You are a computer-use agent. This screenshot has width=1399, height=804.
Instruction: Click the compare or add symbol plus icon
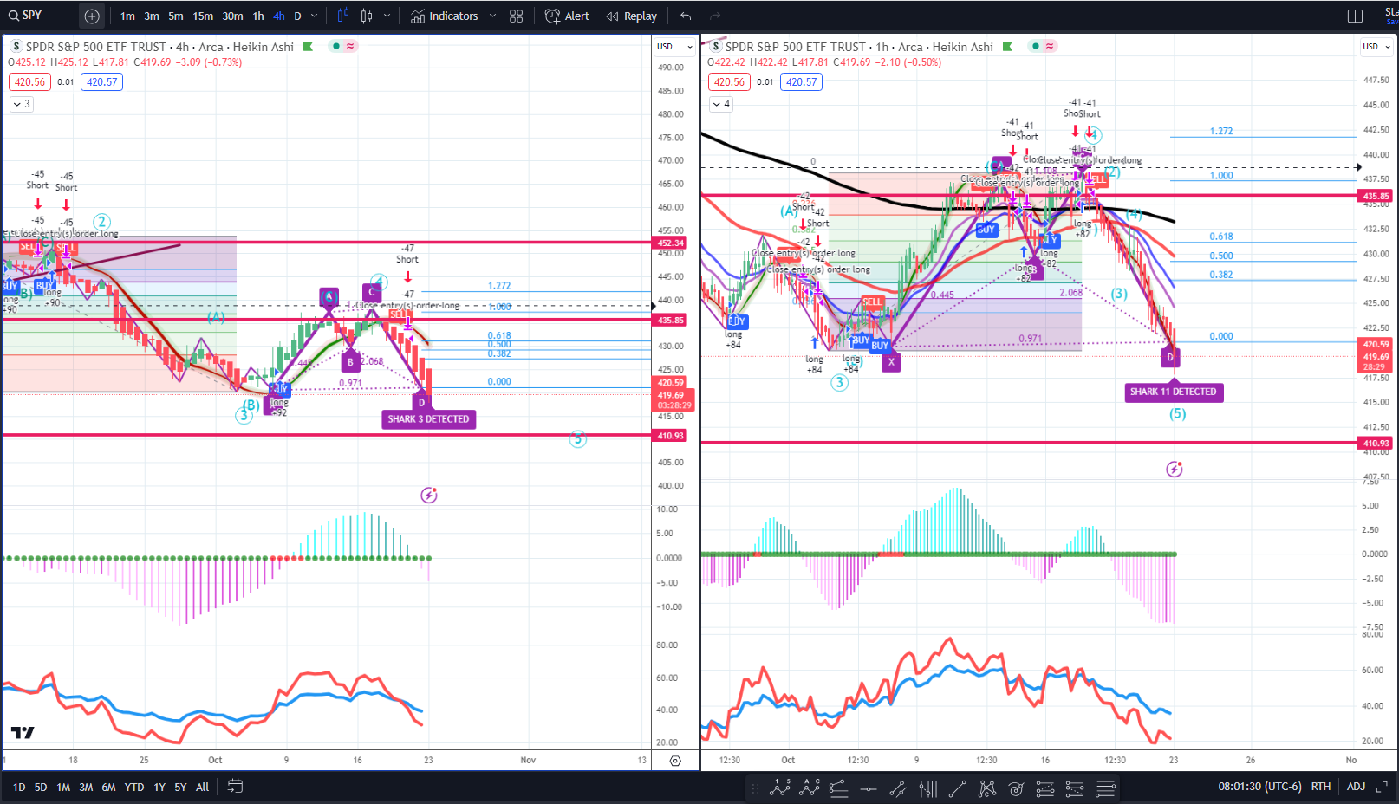(x=92, y=16)
